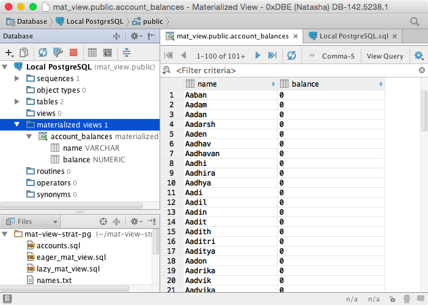428x305 pixels.
Task: Click the collapse all icon in Database toolbar
Action: 127,52
